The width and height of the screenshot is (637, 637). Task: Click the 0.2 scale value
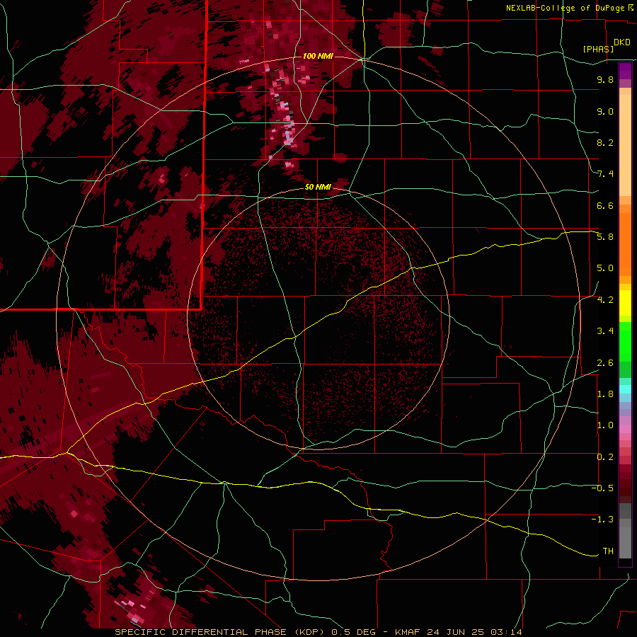coord(605,457)
